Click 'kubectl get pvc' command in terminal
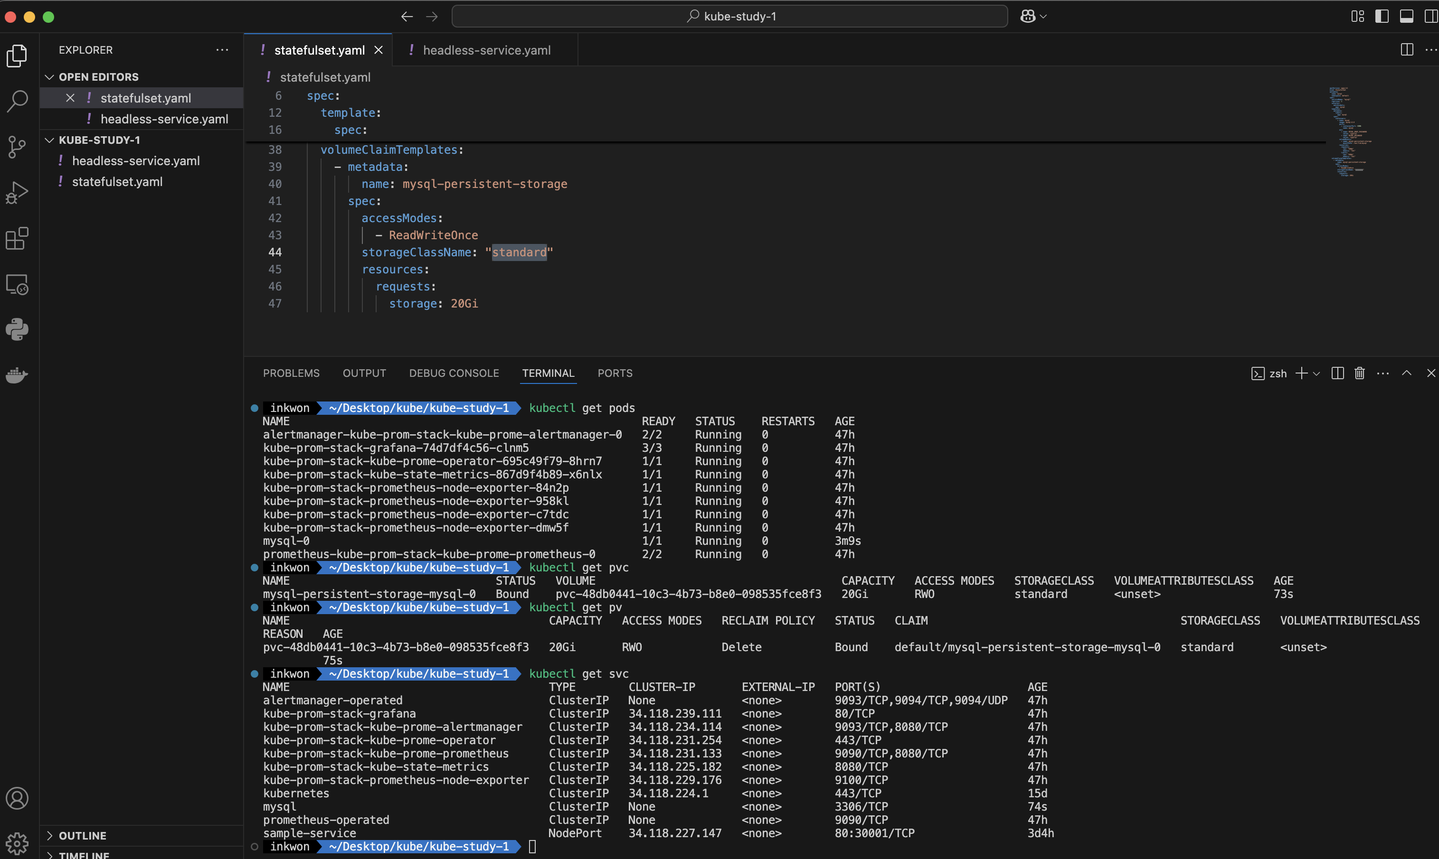Image resolution: width=1439 pixels, height=859 pixels. (578, 568)
